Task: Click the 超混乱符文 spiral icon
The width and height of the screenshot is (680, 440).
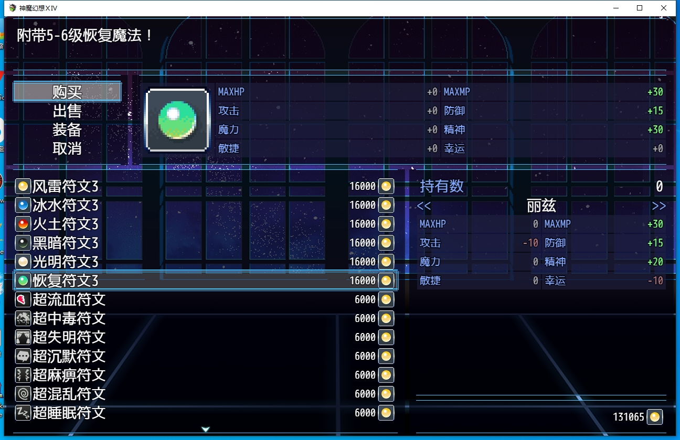Action: pyautogui.click(x=23, y=394)
